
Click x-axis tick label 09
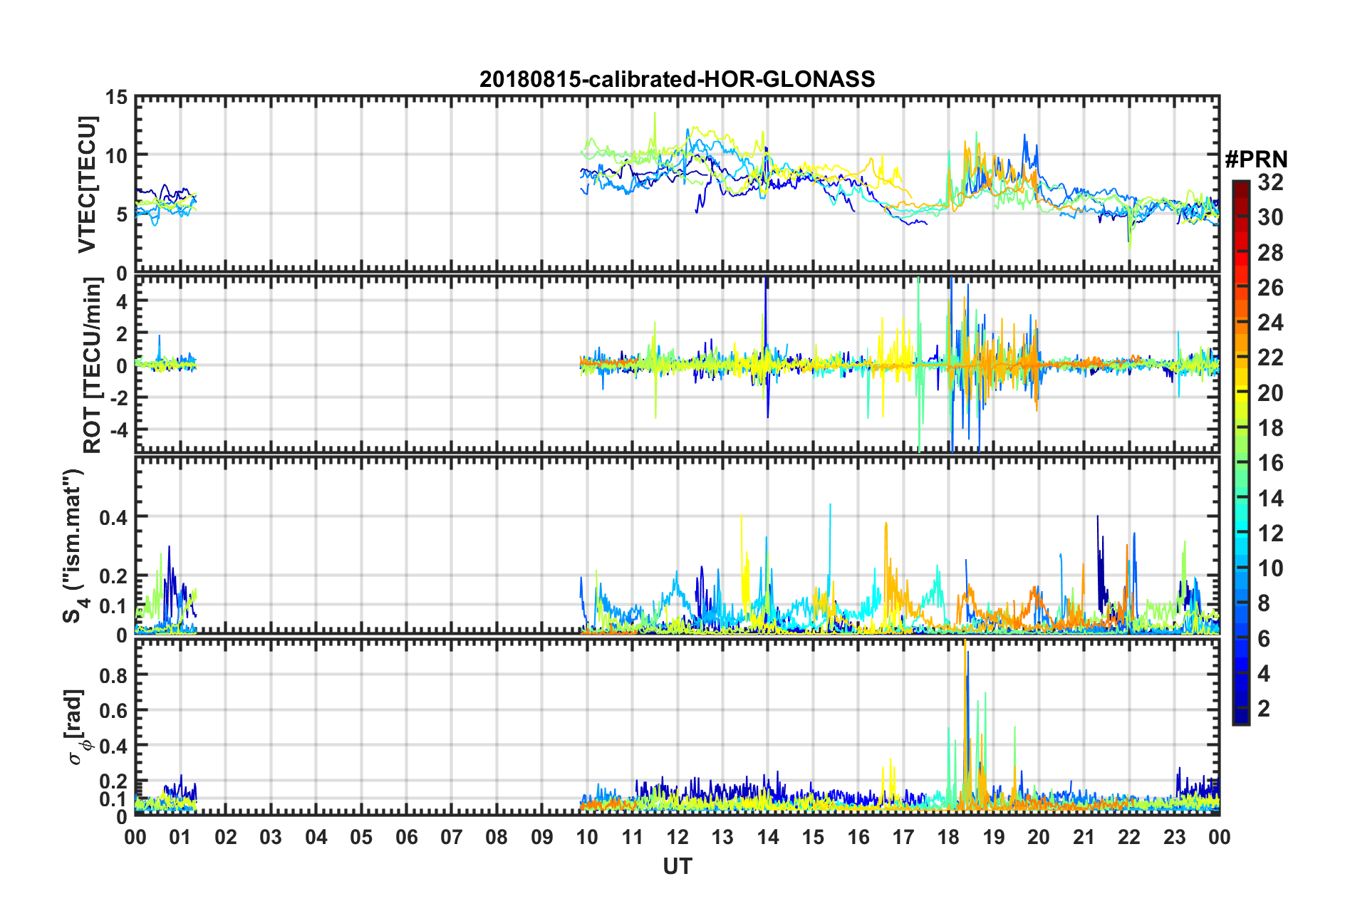click(541, 837)
